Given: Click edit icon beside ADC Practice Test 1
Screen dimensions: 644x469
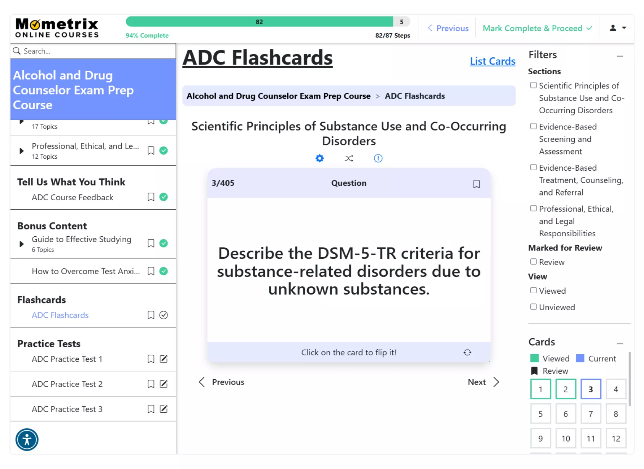Looking at the screenshot, I should 164,359.
